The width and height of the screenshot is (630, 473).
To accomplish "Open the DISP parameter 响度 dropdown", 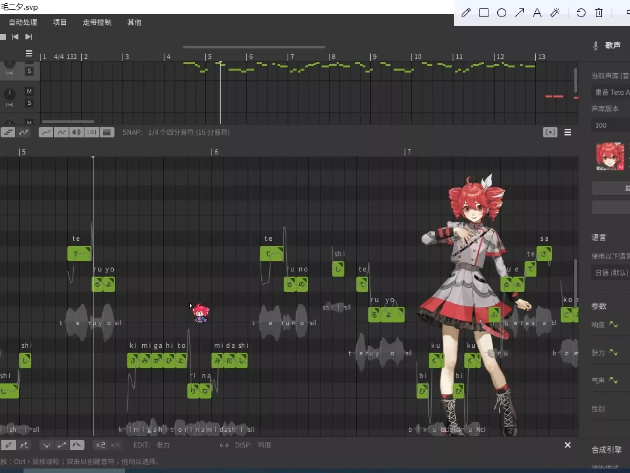I will tap(264, 445).
